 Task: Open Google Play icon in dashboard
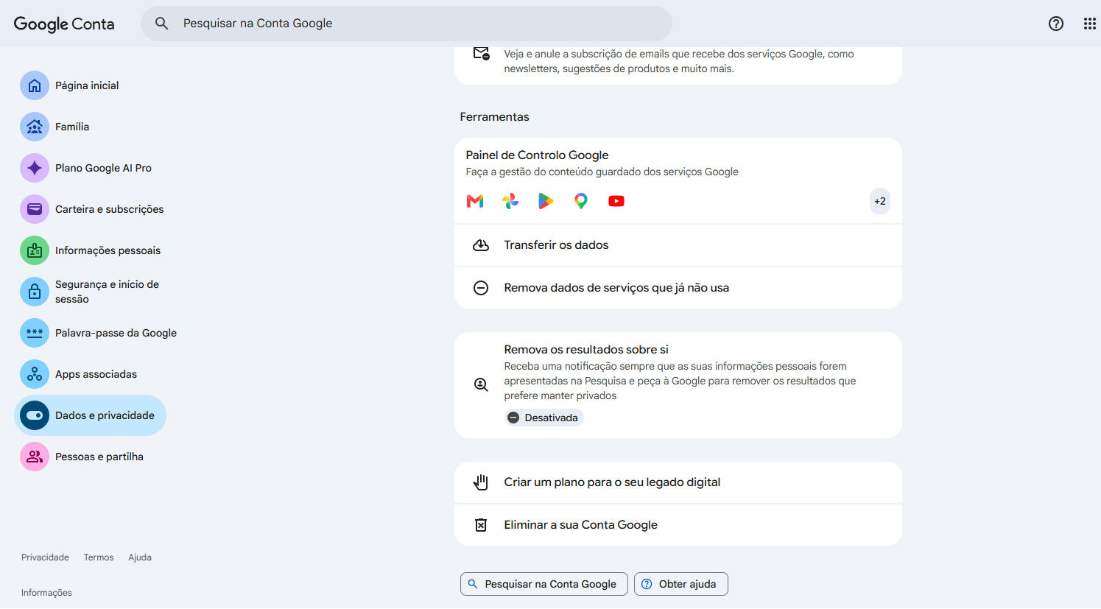546,201
